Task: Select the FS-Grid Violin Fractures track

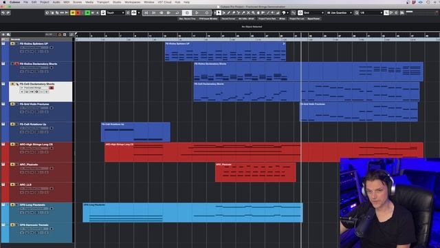Action: [x=41, y=112]
